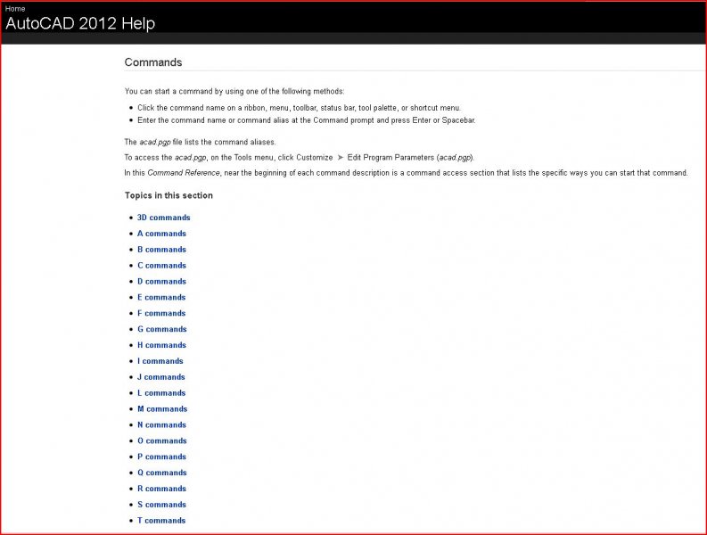
Task: Open the Q commands topic
Action: 162,473
